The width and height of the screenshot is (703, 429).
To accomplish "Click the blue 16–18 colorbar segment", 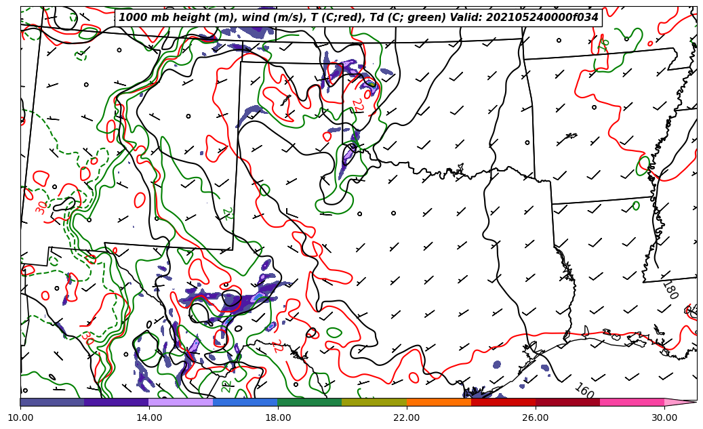I will click(245, 402).
